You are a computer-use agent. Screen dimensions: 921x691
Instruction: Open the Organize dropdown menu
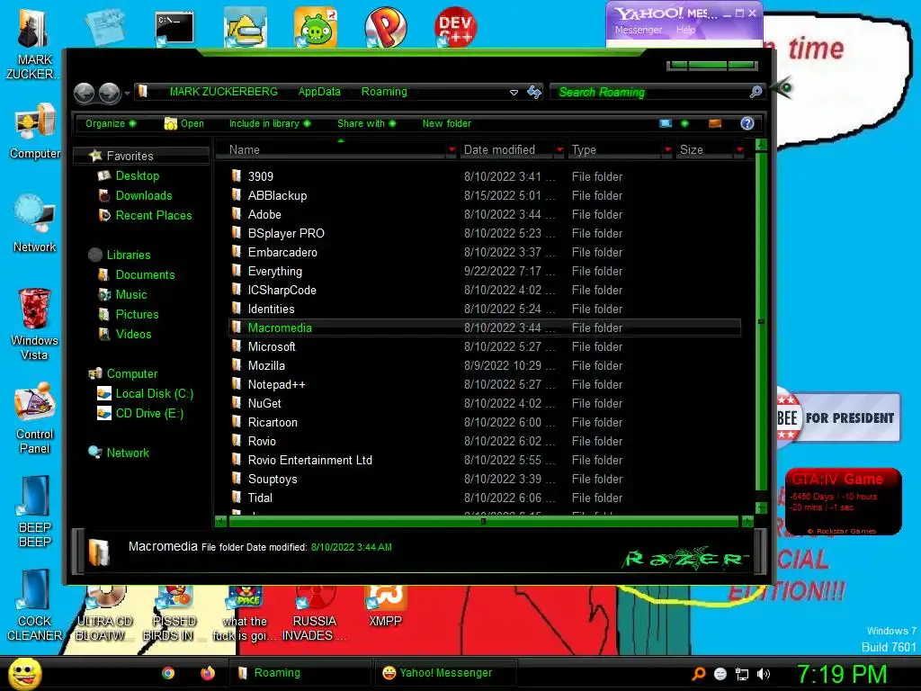point(111,123)
